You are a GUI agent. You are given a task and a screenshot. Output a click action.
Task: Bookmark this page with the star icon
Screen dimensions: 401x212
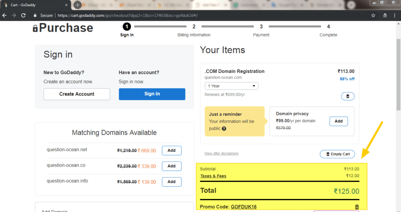click(373, 15)
